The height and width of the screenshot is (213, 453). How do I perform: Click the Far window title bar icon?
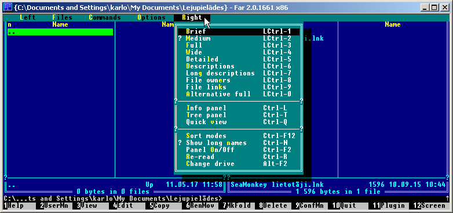click(7, 7)
